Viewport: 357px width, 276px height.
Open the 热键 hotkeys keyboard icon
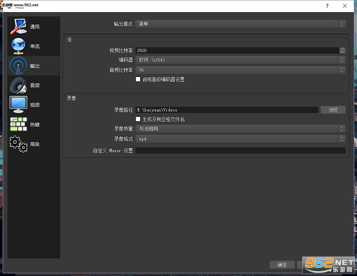point(18,124)
